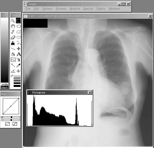Choose the Oval selection tool
Screen dimensions: 154x148
click(x=18, y=26)
